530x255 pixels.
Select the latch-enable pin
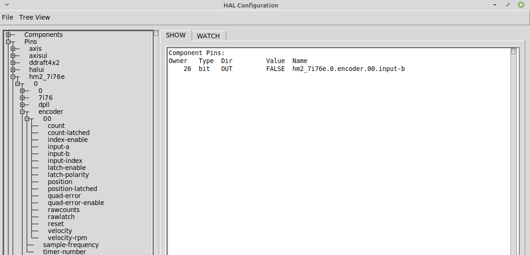[x=67, y=168]
